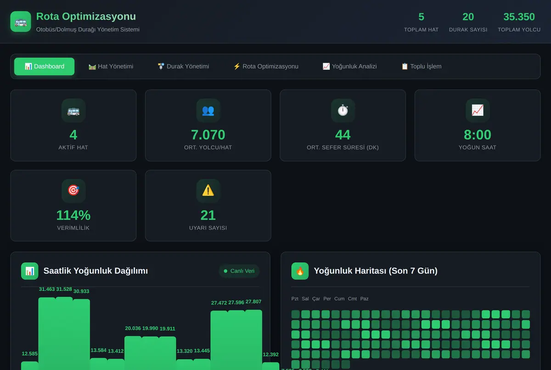This screenshot has height=370, width=551.
Task: Click the bar chart icon beside Saatlik Yoğunluk Dağılımı
Action: [x=30, y=271]
